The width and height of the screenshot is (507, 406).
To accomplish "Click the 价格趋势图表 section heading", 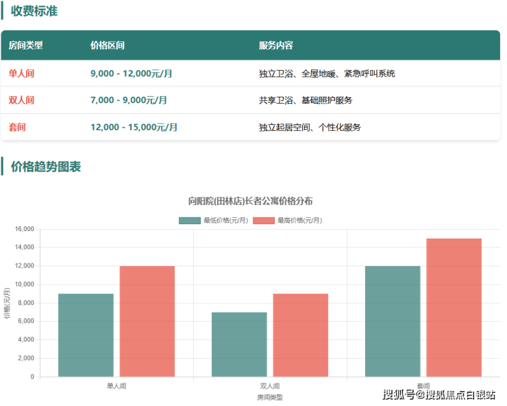I will (46, 167).
